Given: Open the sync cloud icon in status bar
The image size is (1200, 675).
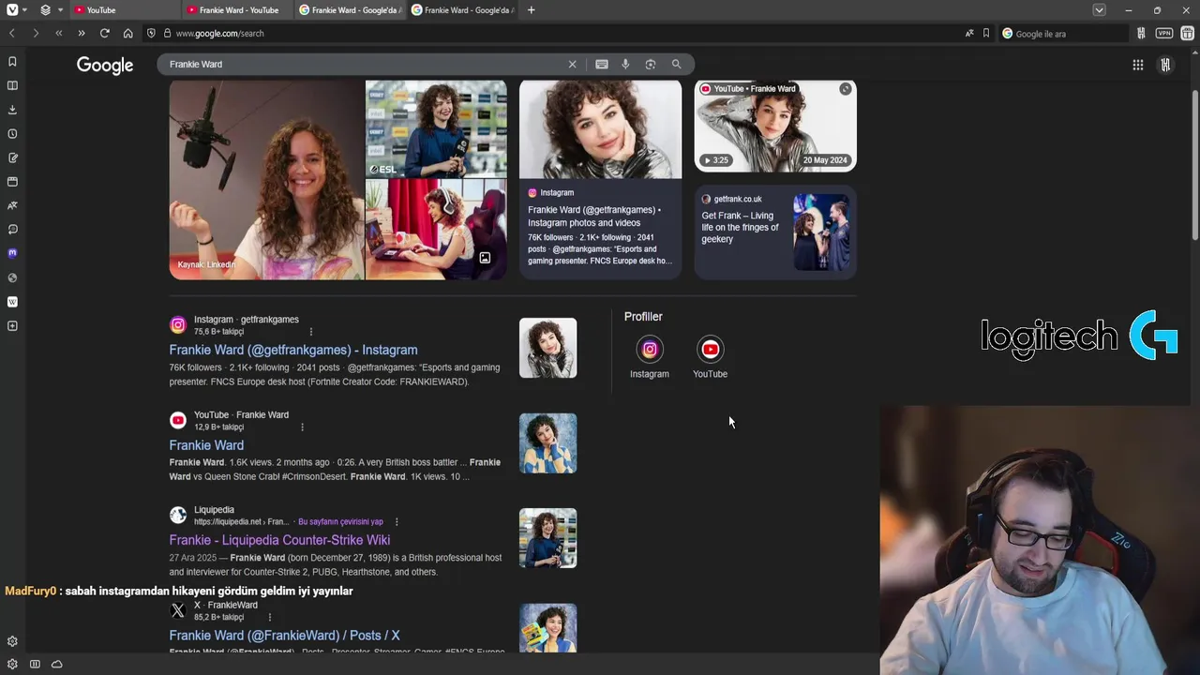Looking at the screenshot, I should tap(57, 664).
